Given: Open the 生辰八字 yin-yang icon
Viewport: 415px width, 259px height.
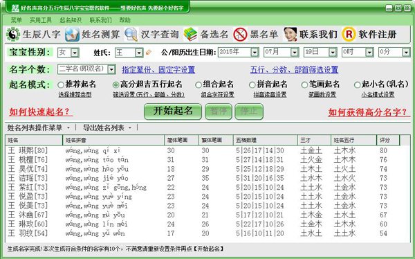Looking at the screenshot, I should point(12,35).
